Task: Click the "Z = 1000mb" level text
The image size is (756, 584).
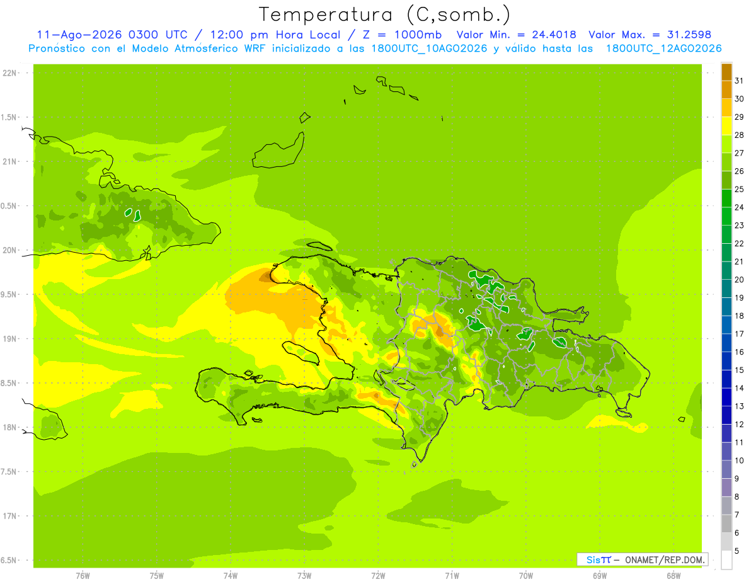Action: [x=403, y=35]
